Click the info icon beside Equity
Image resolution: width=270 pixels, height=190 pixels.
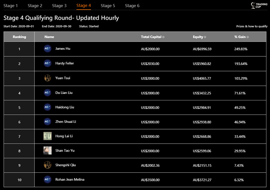click(x=205, y=37)
